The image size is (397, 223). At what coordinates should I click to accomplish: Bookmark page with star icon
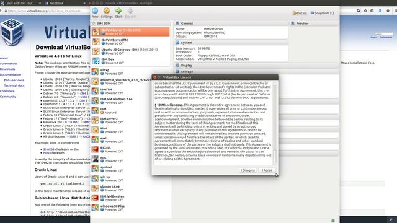[365, 11]
